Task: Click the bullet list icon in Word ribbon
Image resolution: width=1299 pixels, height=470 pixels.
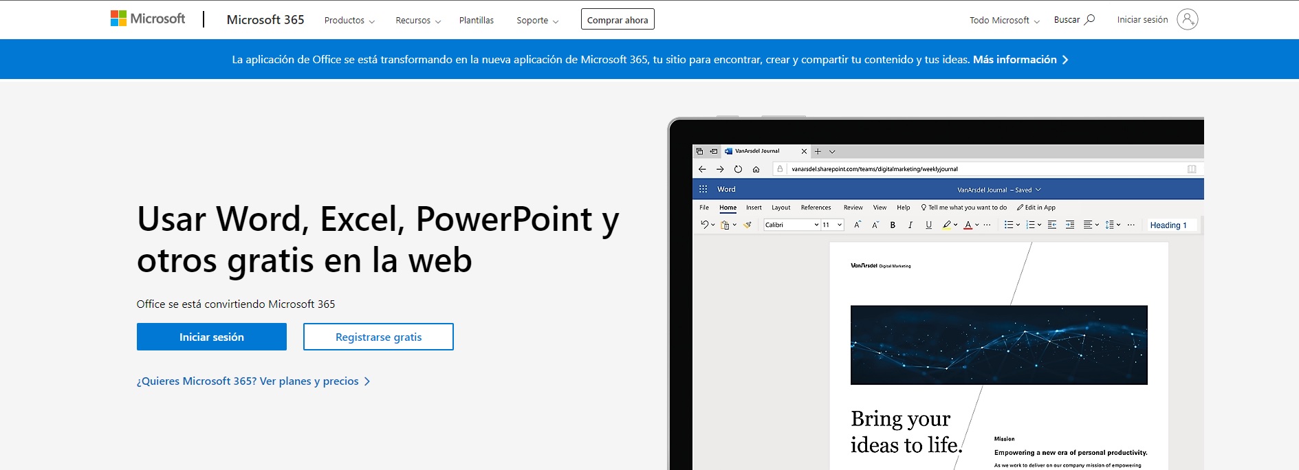Action: (1009, 225)
